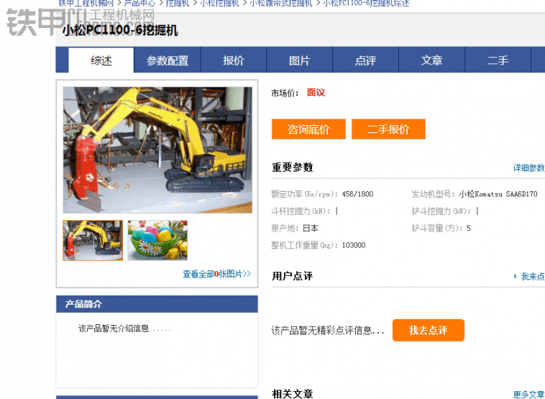The image size is (545, 399).
Task: Switch to the 综述 tab
Action: pyautogui.click(x=101, y=60)
